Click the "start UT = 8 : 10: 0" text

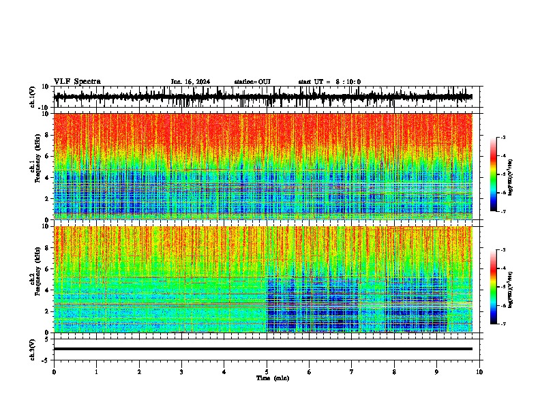(x=329, y=82)
